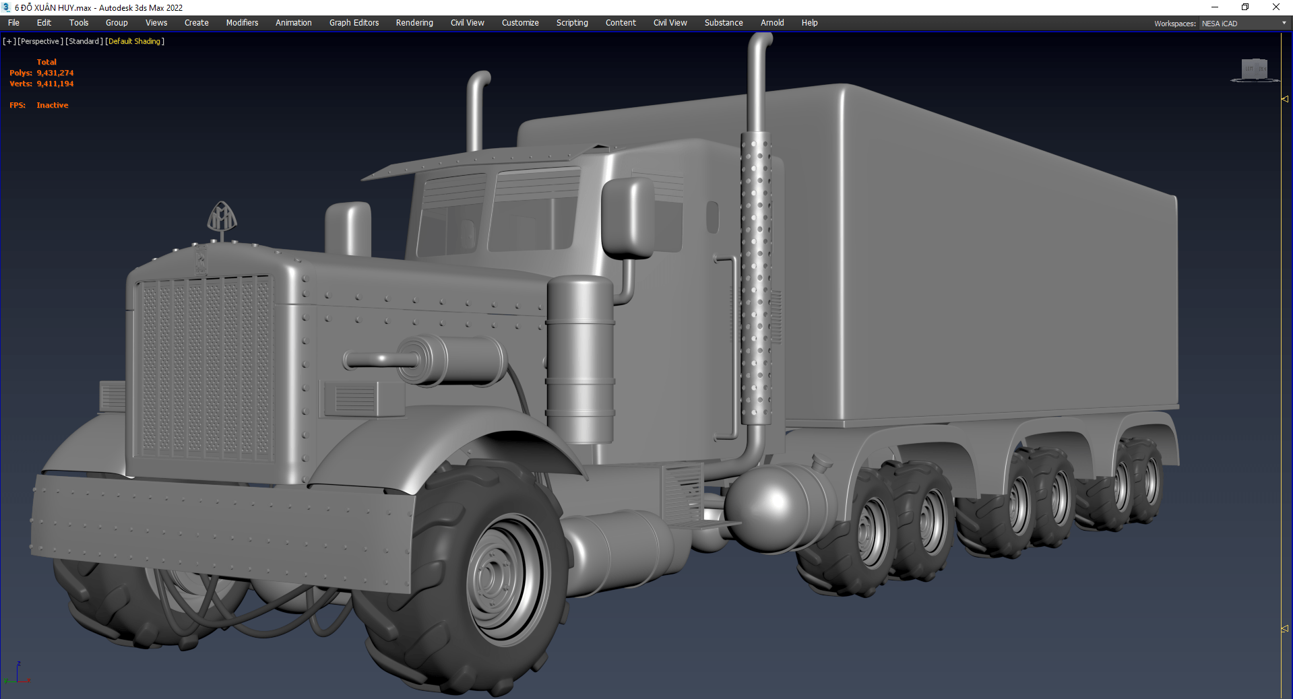Open the Modifiers menu
Viewport: 1293px width, 699px height.
[x=242, y=23]
